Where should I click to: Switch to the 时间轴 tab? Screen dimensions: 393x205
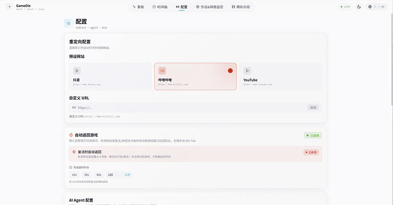coord(160,7)
